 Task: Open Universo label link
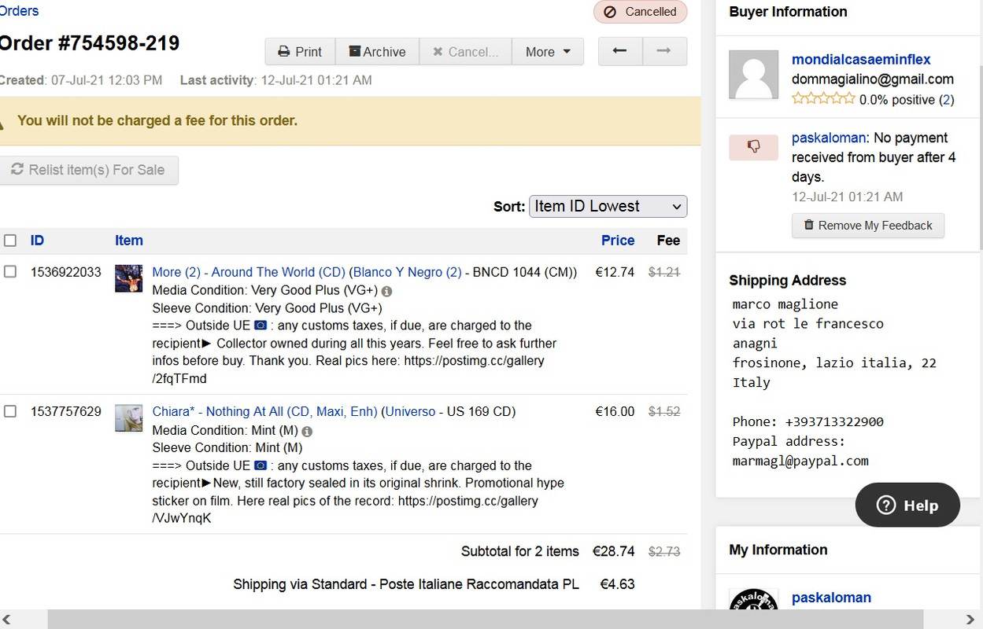click(410, 411)
